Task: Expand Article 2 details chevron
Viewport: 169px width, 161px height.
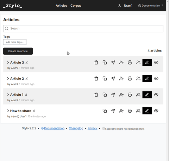Action: 8,78
